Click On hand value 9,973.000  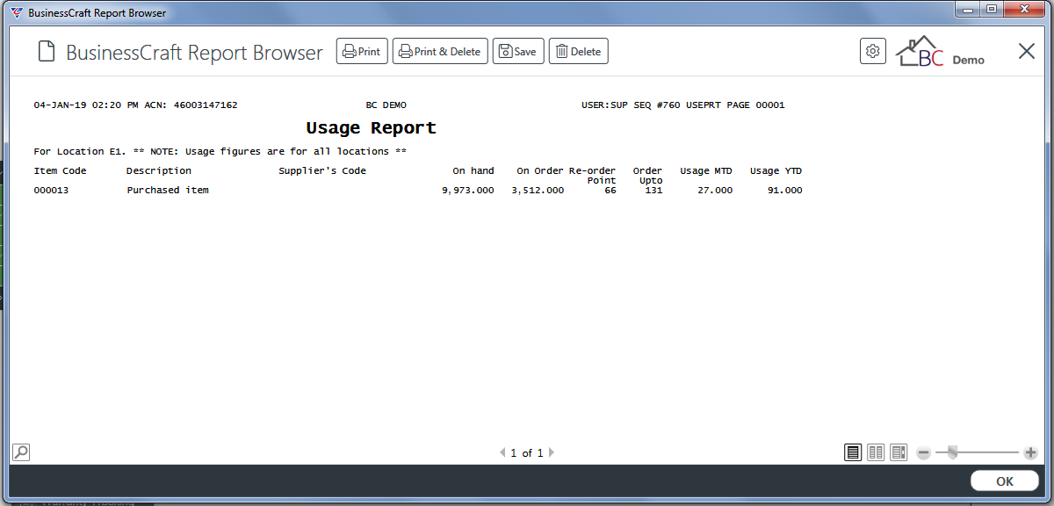click(x=467, y=190)
